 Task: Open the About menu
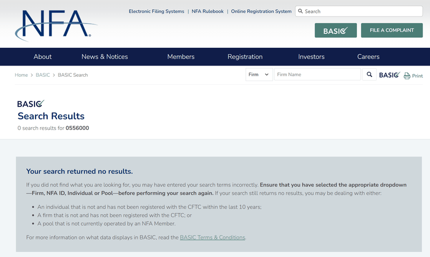[42, 57]
